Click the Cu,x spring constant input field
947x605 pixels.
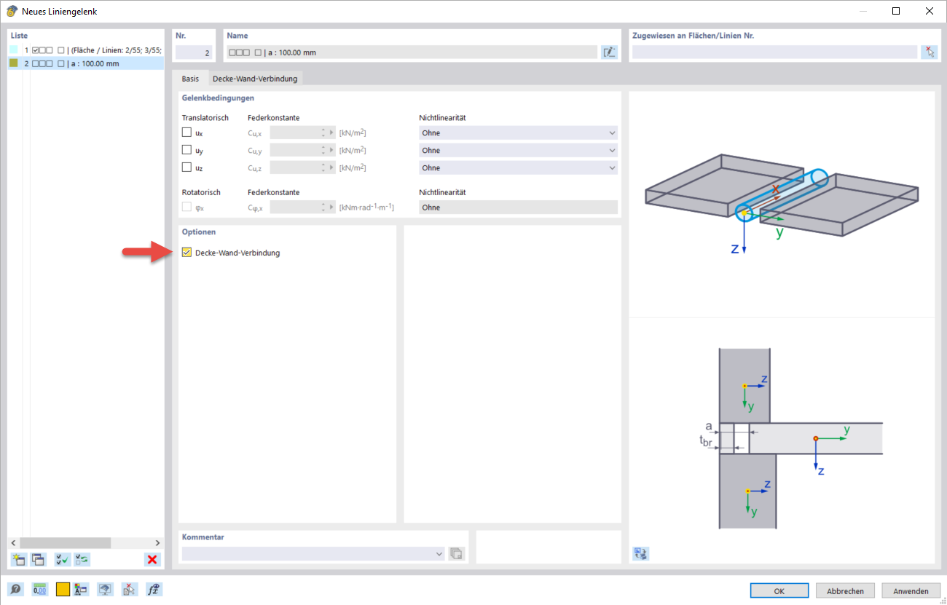click(294, 133)
